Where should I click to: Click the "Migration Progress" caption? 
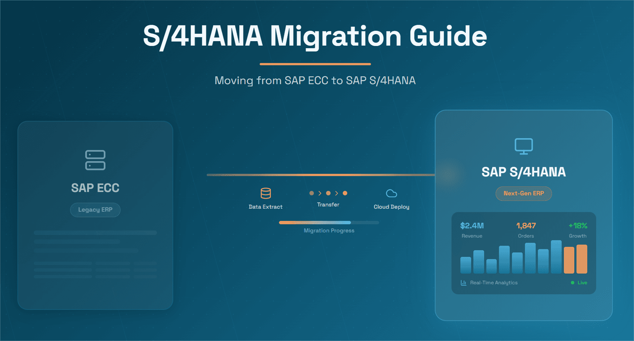[329, 231]
